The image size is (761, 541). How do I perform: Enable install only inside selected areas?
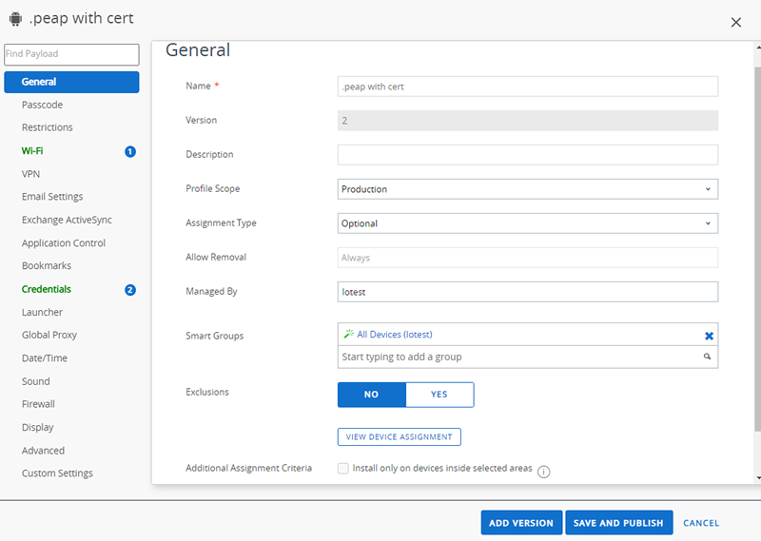(343, 468)
